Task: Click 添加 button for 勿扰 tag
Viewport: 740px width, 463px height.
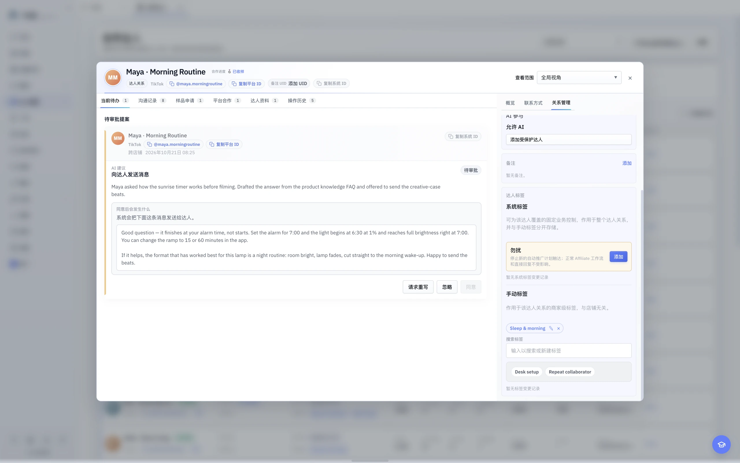Action: click(x=618, y=257)
